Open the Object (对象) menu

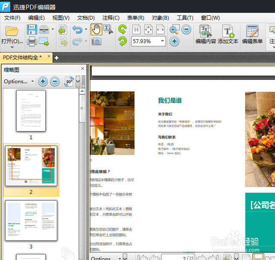160,18
